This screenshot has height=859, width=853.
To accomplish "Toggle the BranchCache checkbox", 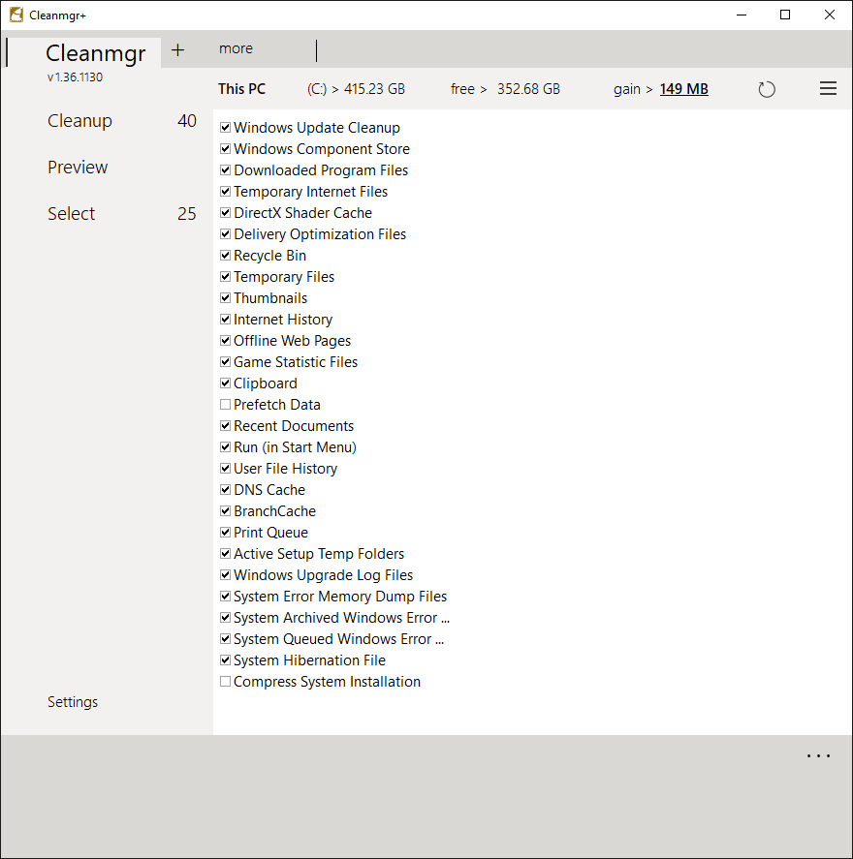I will (225, 511).
